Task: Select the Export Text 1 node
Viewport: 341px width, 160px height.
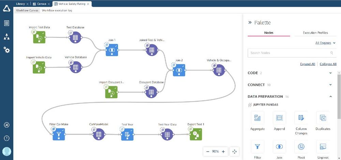Action: point(196,134)
